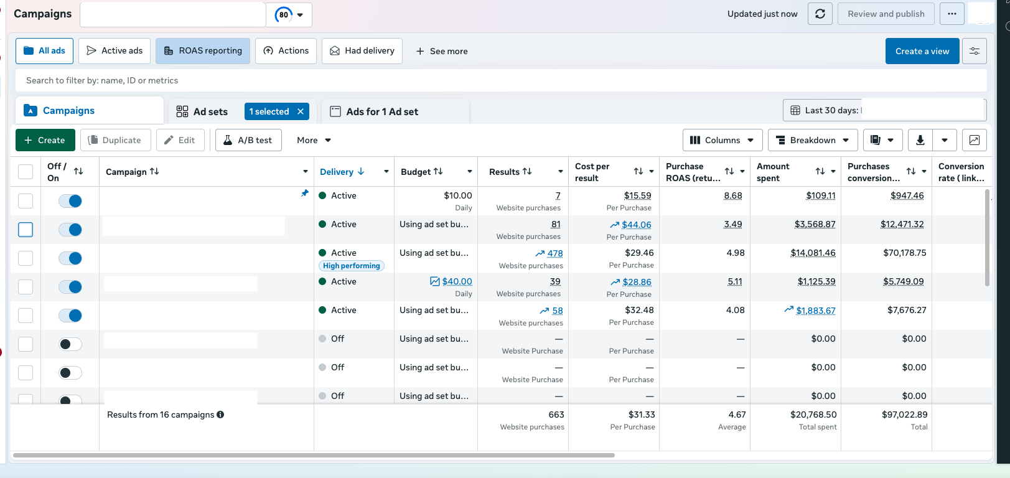Sort by Cost per result arrows
Image resolution: width=1010 pixels, height=478 pixels.
point(638,171)
